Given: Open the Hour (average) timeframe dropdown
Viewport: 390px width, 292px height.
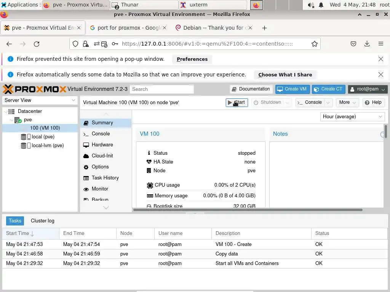Looking at the screenshot, I should pyautogui.click(x=352, y=117).
